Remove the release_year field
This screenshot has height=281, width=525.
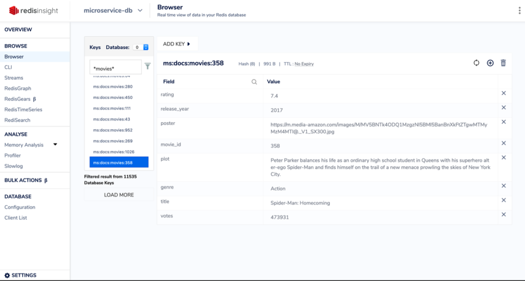click(503, 108)
